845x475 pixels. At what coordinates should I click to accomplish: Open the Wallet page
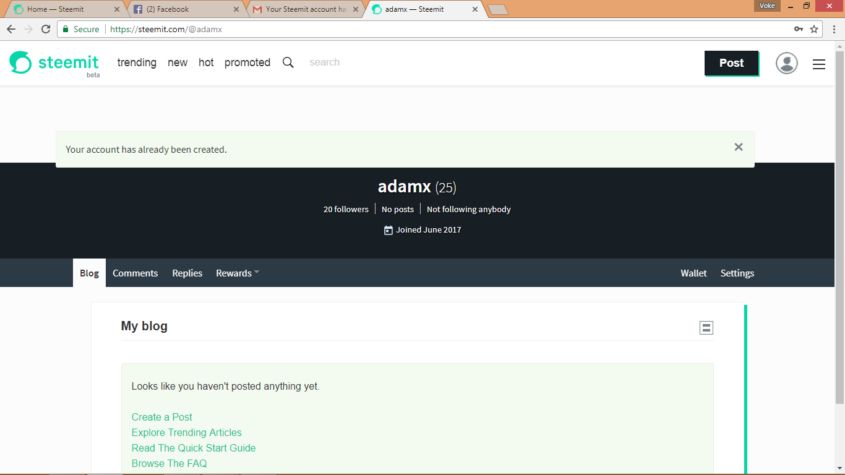coord(693,273)
